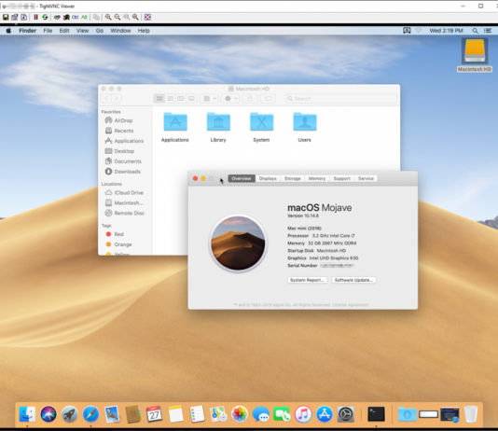
Task: Switch Finder window to gallery view
Action: point(191,99)
